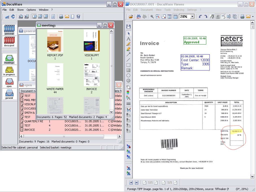Open the ? help menu in DocuWare
256x192 pixels.
pyautogui.click(x=52, y=10)
